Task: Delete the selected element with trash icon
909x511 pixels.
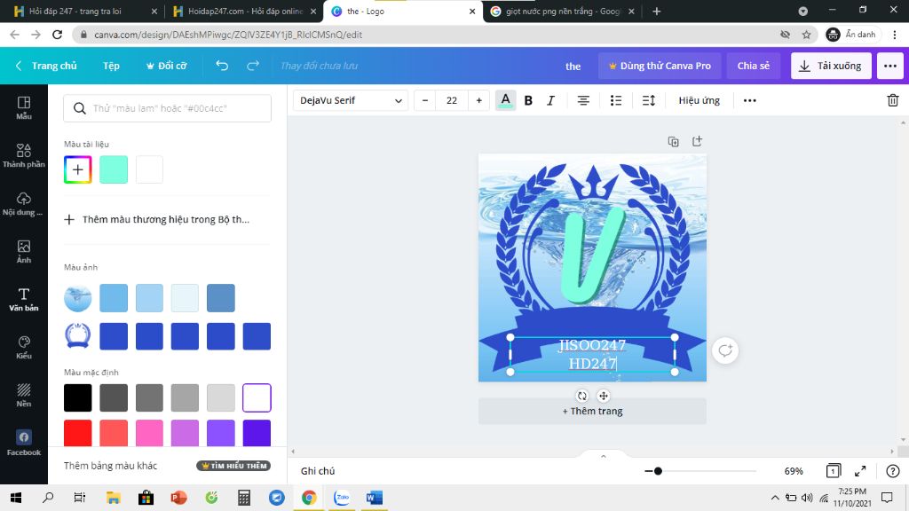Action: [893, 100]
